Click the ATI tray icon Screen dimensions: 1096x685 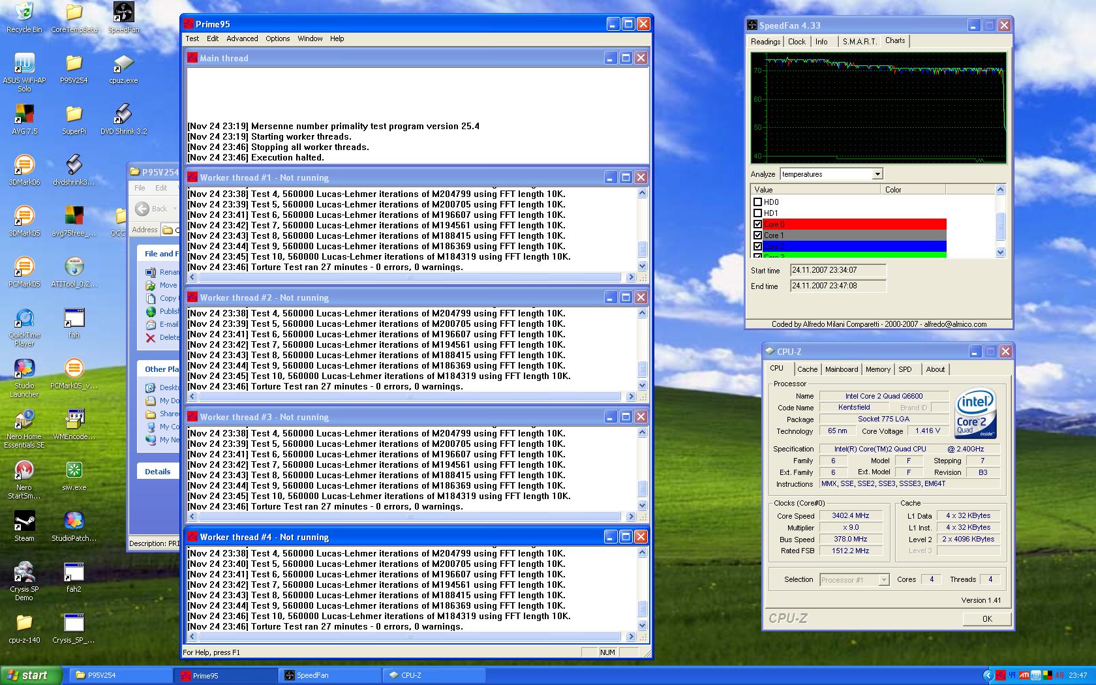point(1024,675)
